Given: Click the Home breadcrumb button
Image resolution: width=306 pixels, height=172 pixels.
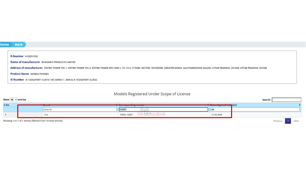Looking at the screenshot, I should coord(5,45).
